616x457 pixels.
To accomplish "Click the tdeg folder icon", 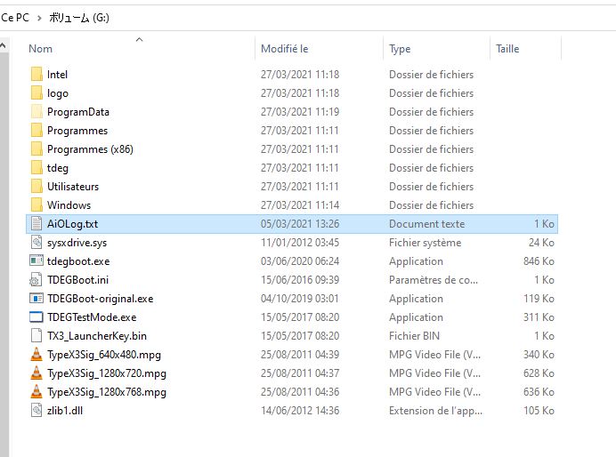I will coord(36,168).
